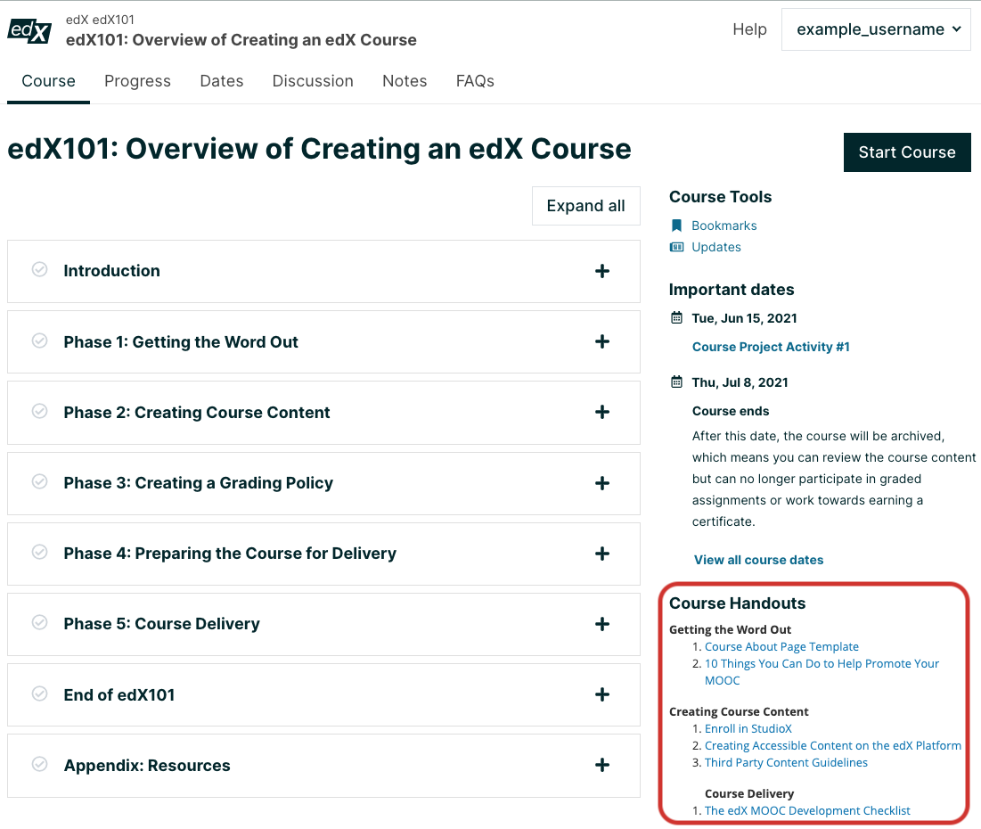
Task: Switch to the Progress tab
Action: [x=137, y=81]
